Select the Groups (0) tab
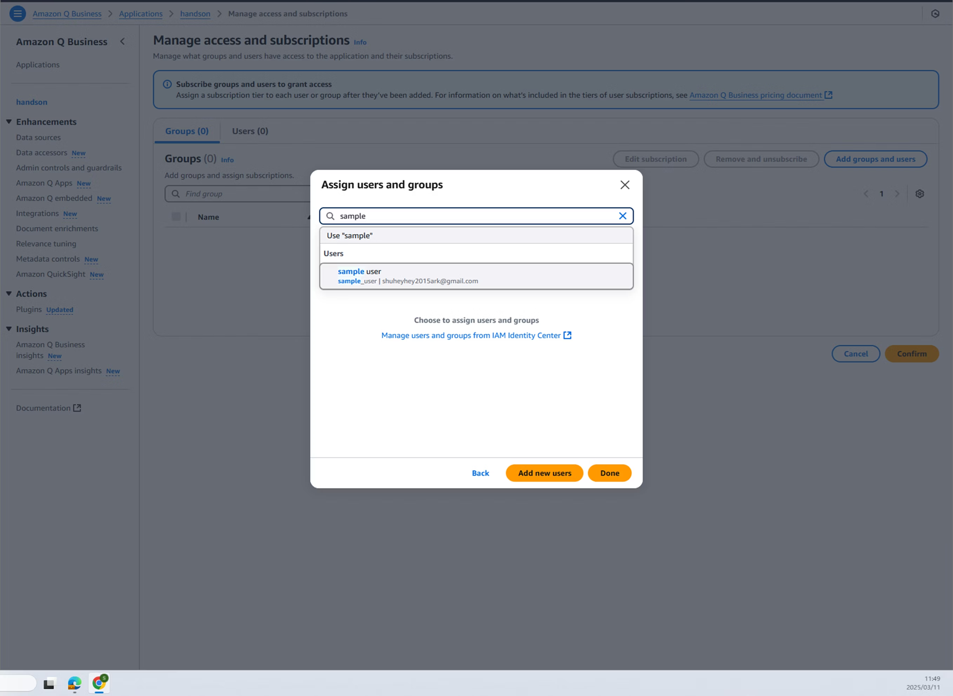Viewport: 953px width, 696px height. (x=186, y=131)
